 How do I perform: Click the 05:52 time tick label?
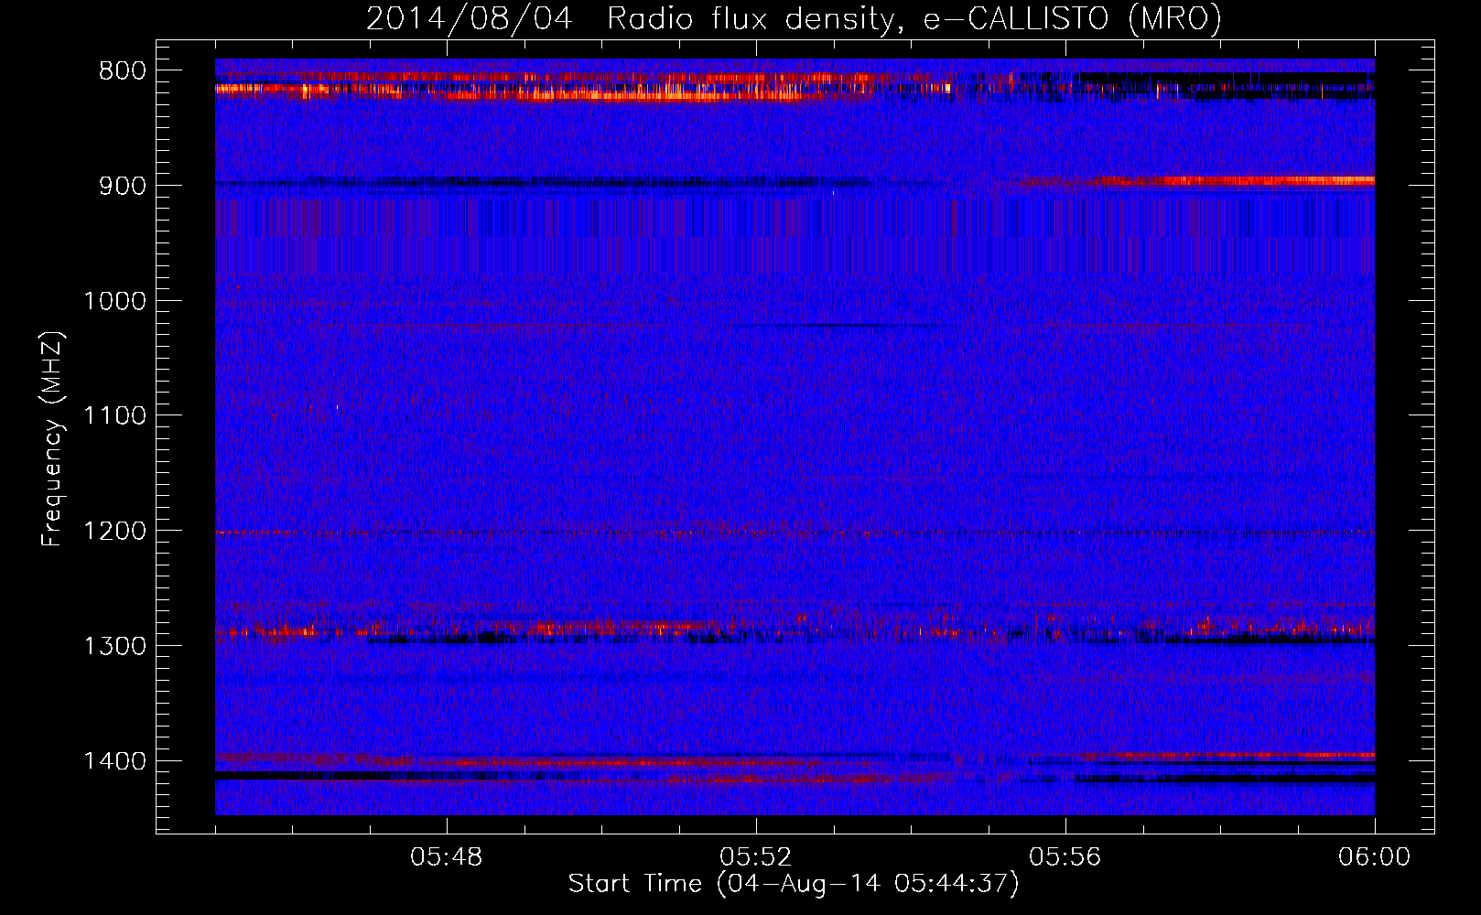point(755,857)
